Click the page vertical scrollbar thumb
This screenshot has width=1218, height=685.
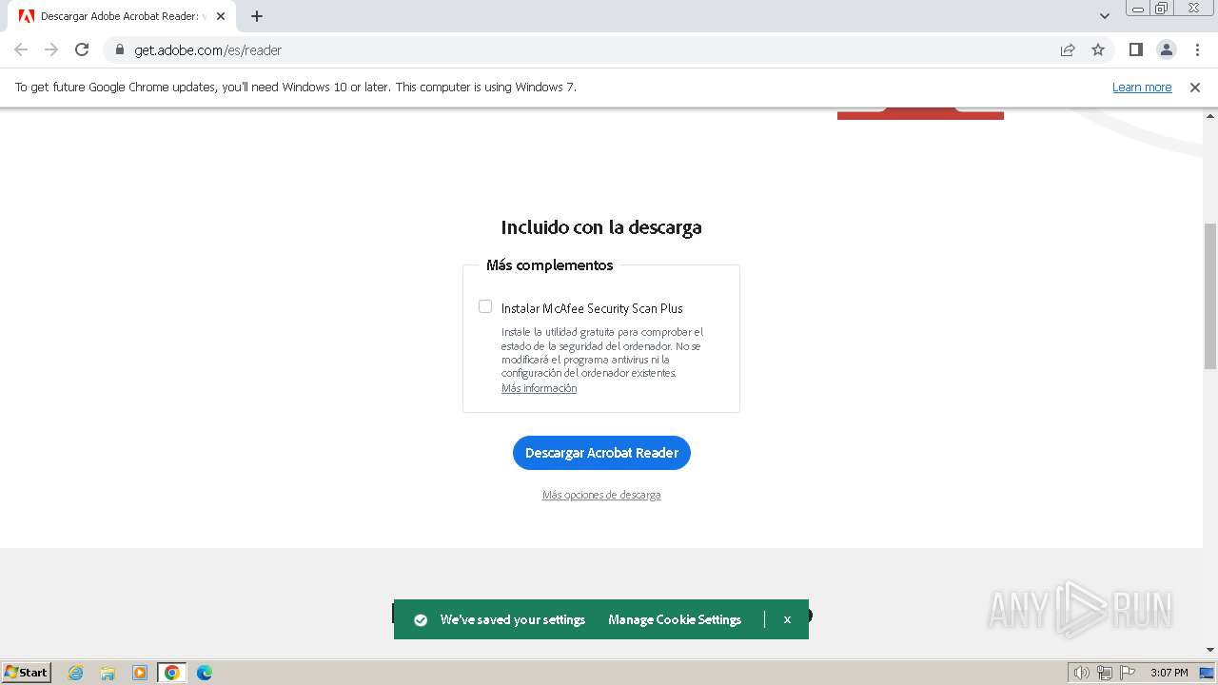pos(1210,296)
